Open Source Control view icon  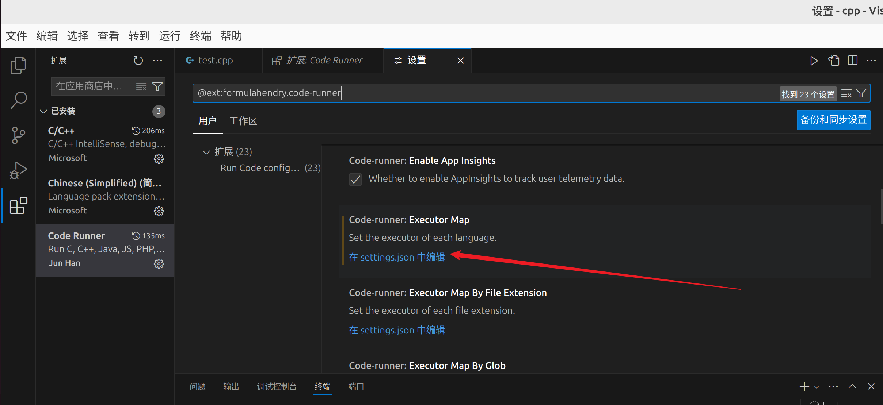tap(18, 135)
